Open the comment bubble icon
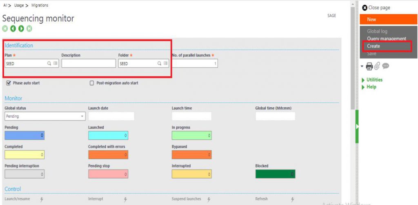Screen dimensions: 418x205 click(x=385, y=66)
